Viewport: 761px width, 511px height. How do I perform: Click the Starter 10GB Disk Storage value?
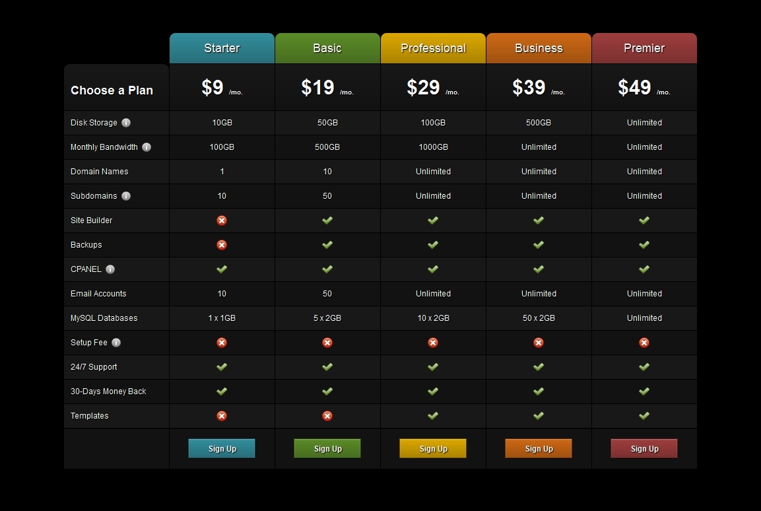tap(222, 123)
